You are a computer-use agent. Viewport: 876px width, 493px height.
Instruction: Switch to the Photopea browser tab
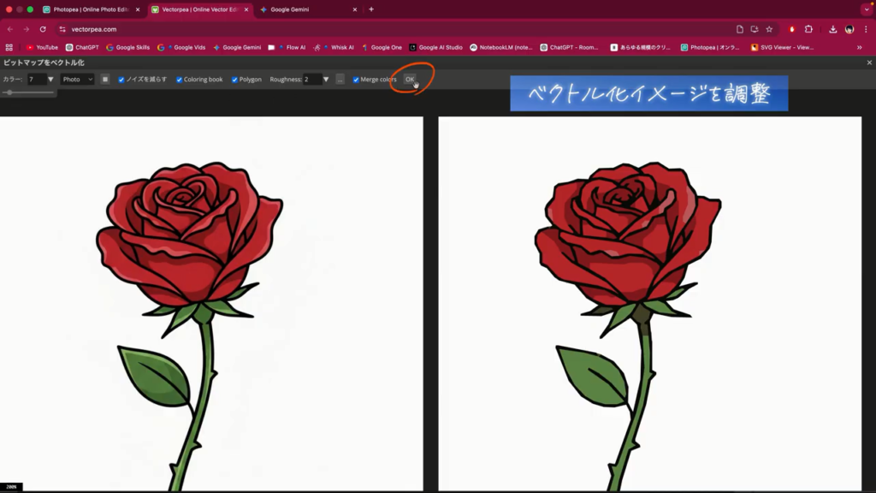tap(90, 9)
